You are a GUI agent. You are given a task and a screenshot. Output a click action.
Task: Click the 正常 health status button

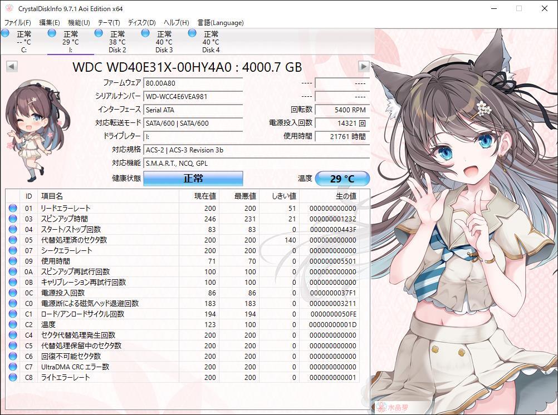coord(193,178)
